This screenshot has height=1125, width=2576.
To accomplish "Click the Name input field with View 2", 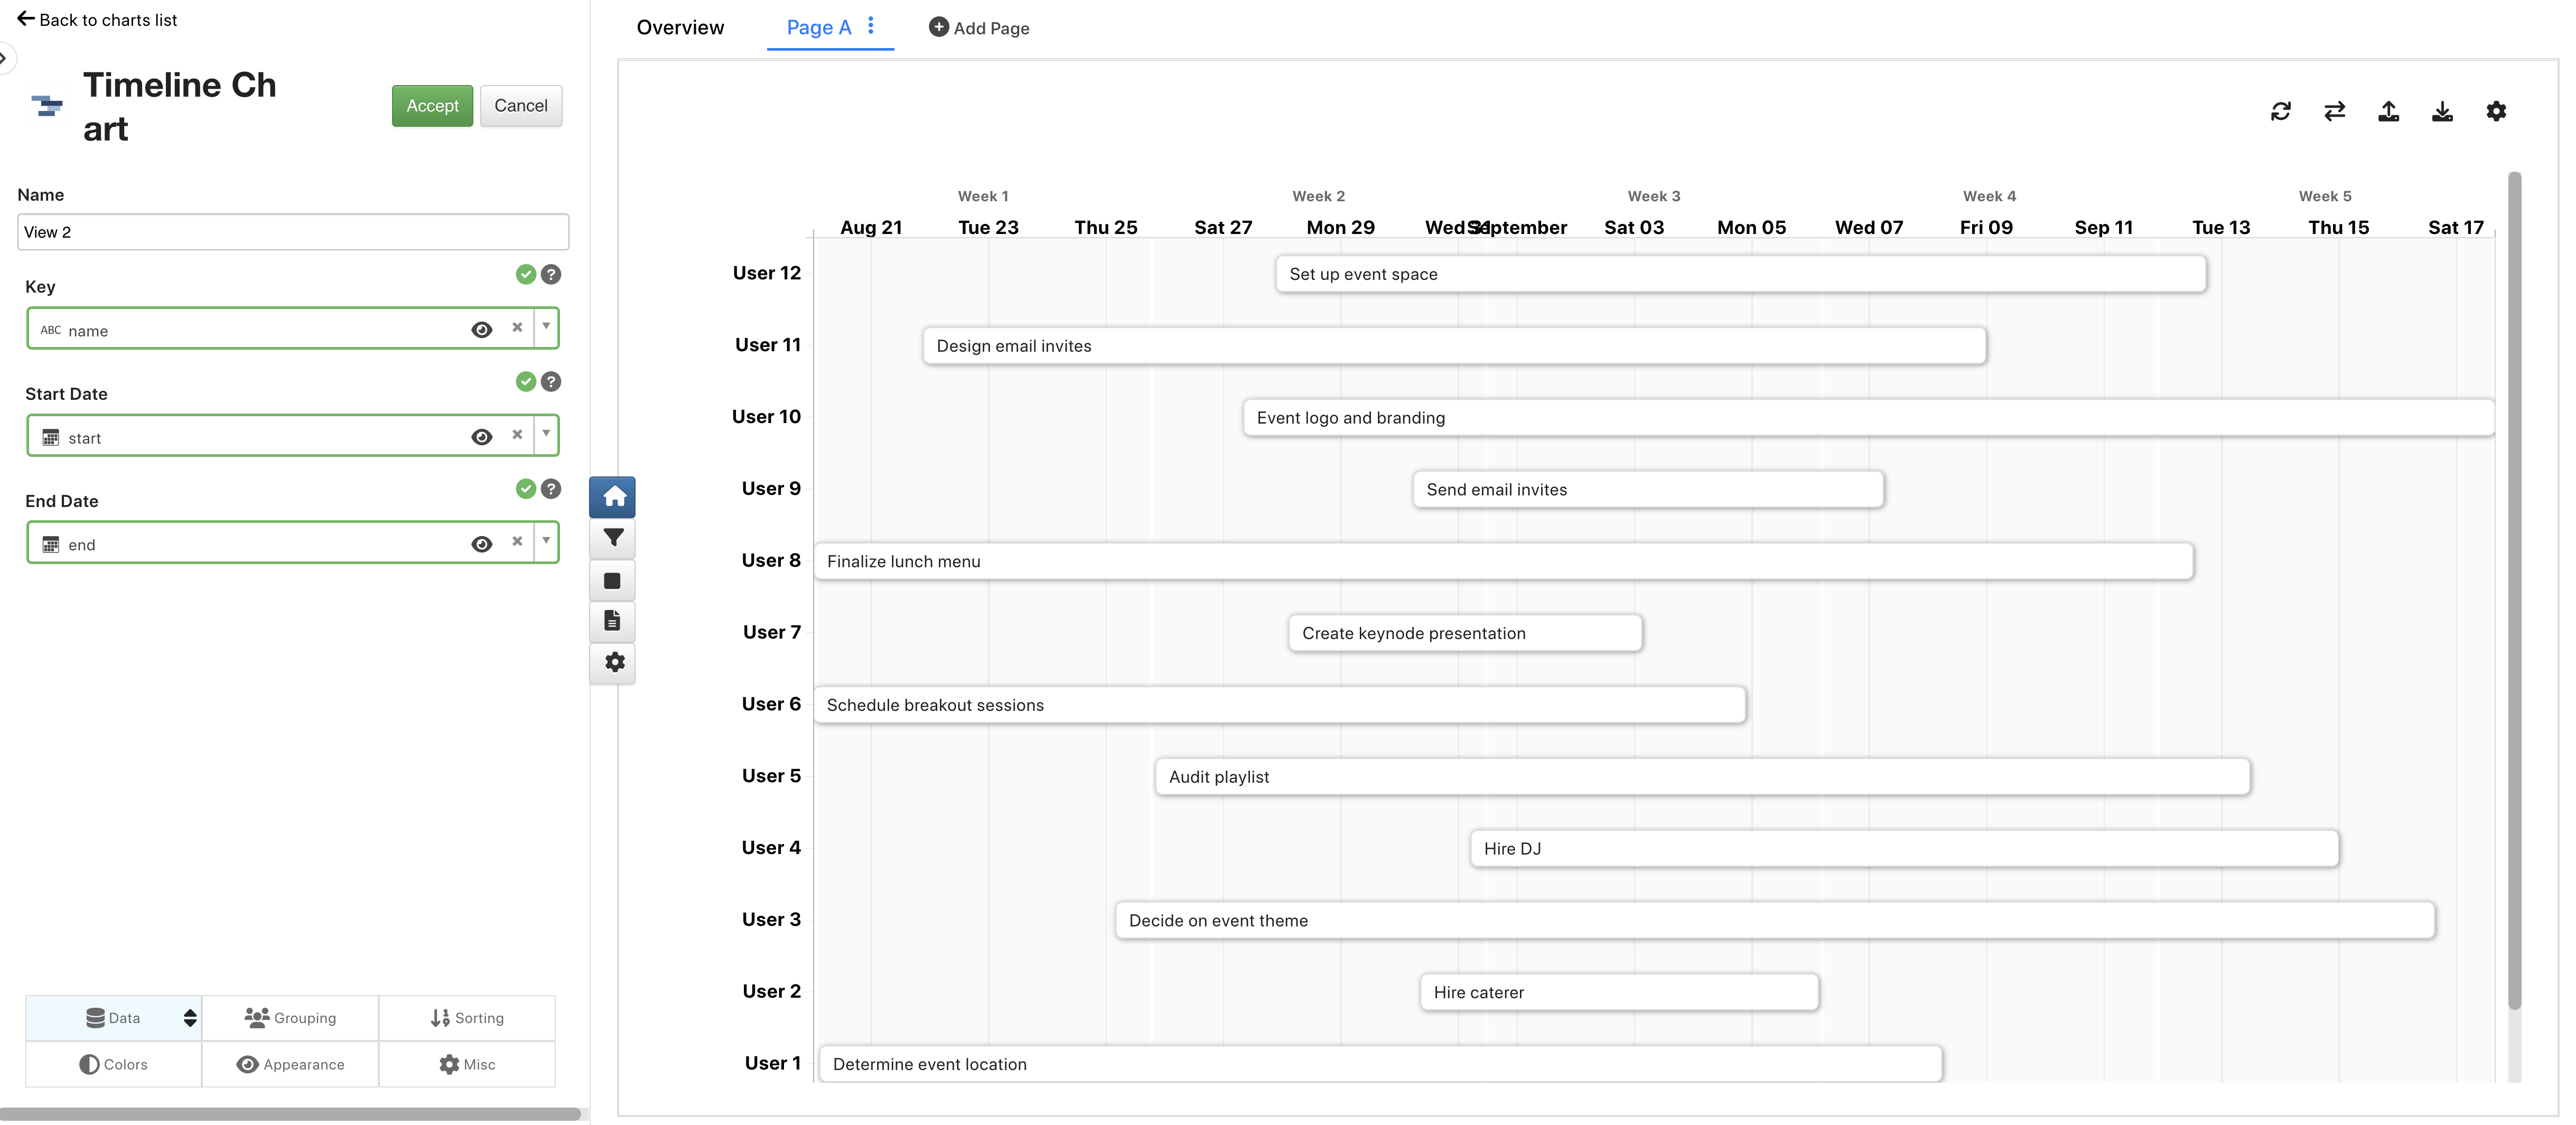I will 293,232.
